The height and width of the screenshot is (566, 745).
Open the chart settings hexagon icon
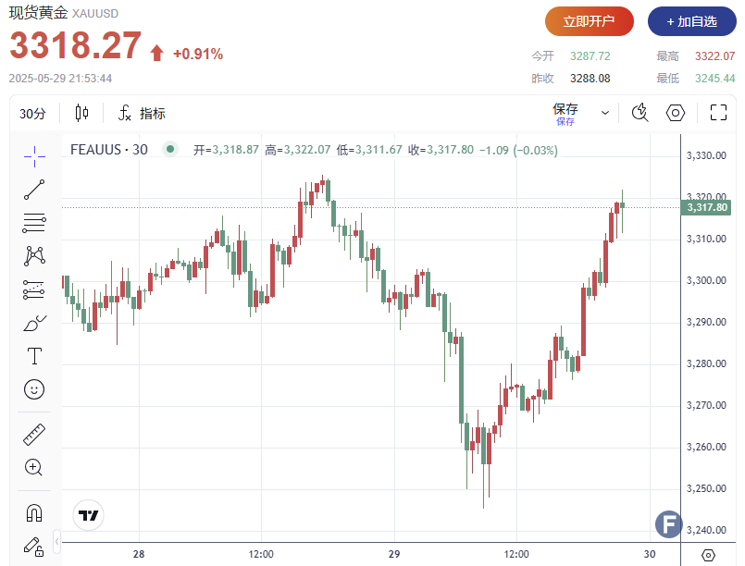676,113
